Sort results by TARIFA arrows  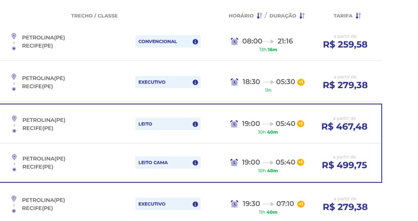point(358,16)
